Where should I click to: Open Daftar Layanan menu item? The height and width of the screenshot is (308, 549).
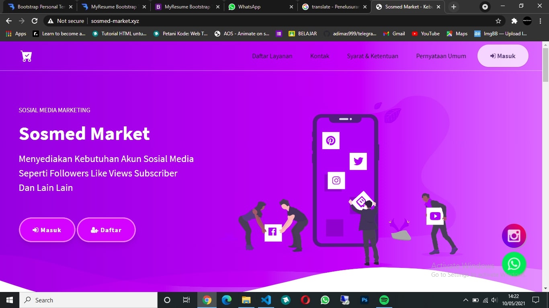pos(272,56)
